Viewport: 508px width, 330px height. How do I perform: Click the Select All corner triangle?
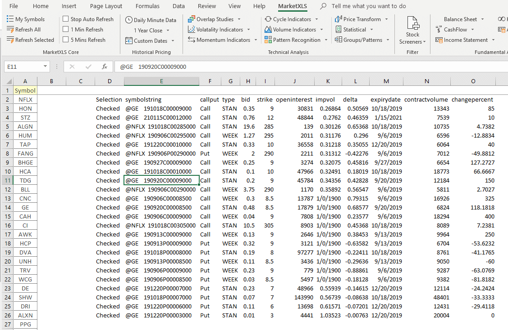9,81
